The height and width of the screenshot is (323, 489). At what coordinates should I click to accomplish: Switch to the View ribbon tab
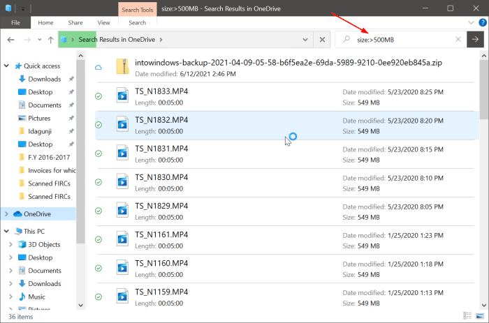(103, 23)
